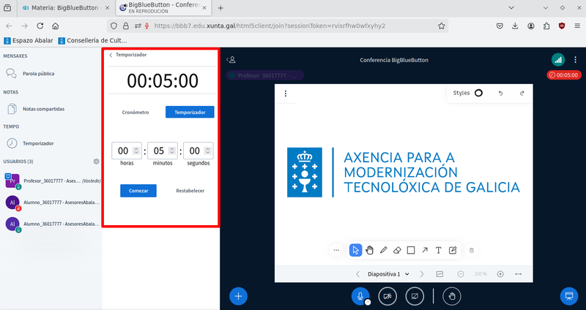Click the Styles color circle
586x310 pixels.
(x=478, y=94)
